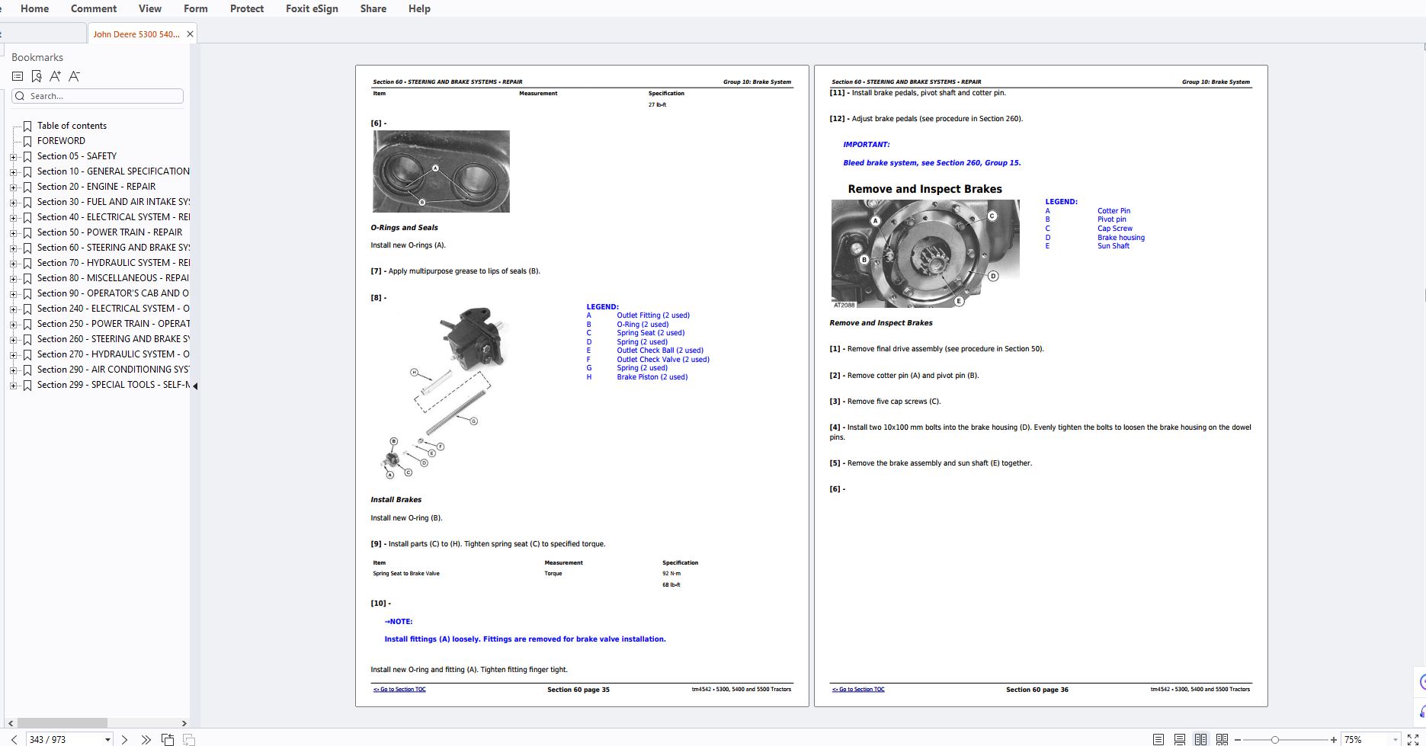1426x746 pixels.
Task: Switch to single page view mode
Action: coord(1158,739)
